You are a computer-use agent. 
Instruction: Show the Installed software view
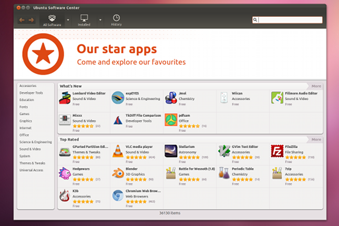[84, 20]
